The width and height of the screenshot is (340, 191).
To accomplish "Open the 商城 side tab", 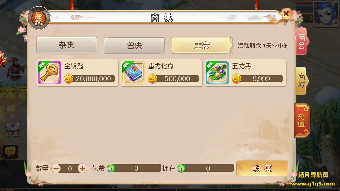I will (301, 81).
